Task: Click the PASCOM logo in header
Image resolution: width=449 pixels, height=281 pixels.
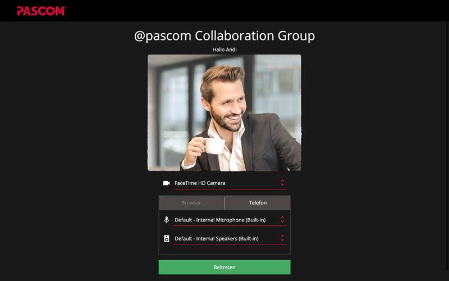Action: point(42,11)
